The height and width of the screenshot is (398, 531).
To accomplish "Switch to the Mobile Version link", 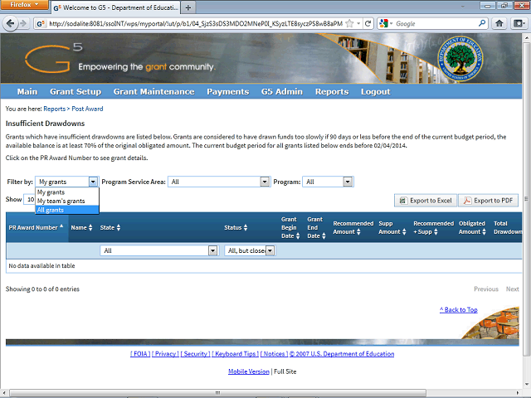I will [x=249, y=371].
